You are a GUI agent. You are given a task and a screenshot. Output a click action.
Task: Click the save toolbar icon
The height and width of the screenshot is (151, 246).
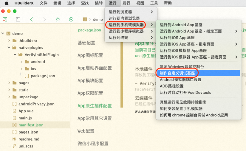pos(18,19)
